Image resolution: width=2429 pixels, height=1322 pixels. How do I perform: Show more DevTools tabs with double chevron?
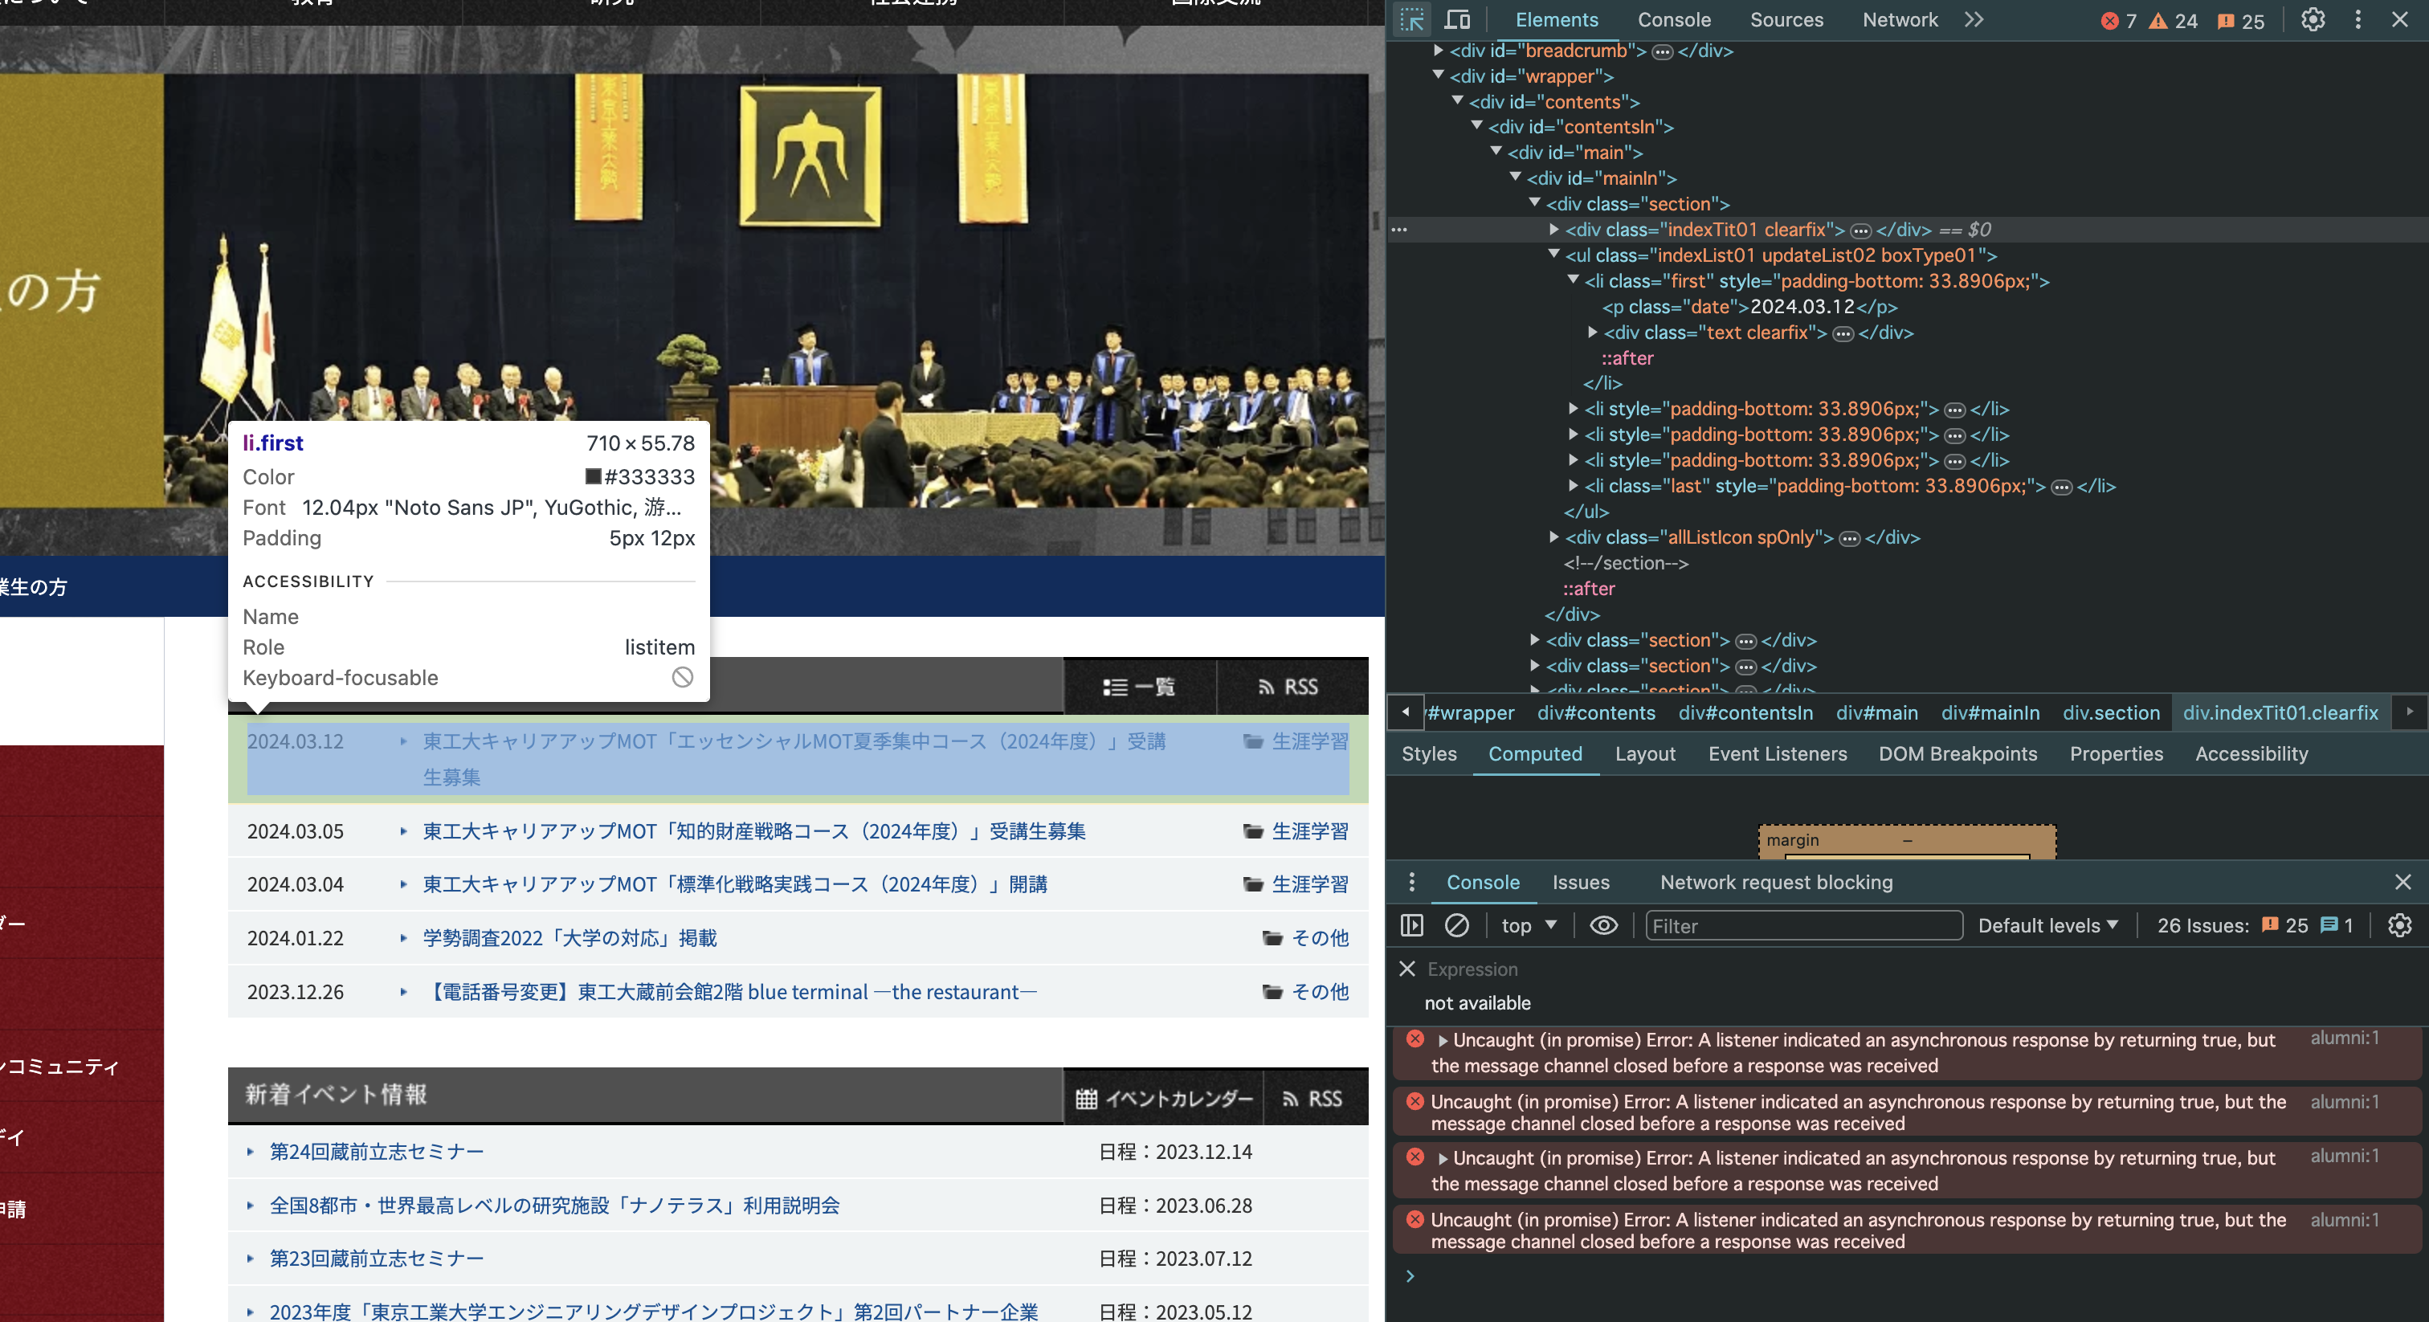[1974, 20]
